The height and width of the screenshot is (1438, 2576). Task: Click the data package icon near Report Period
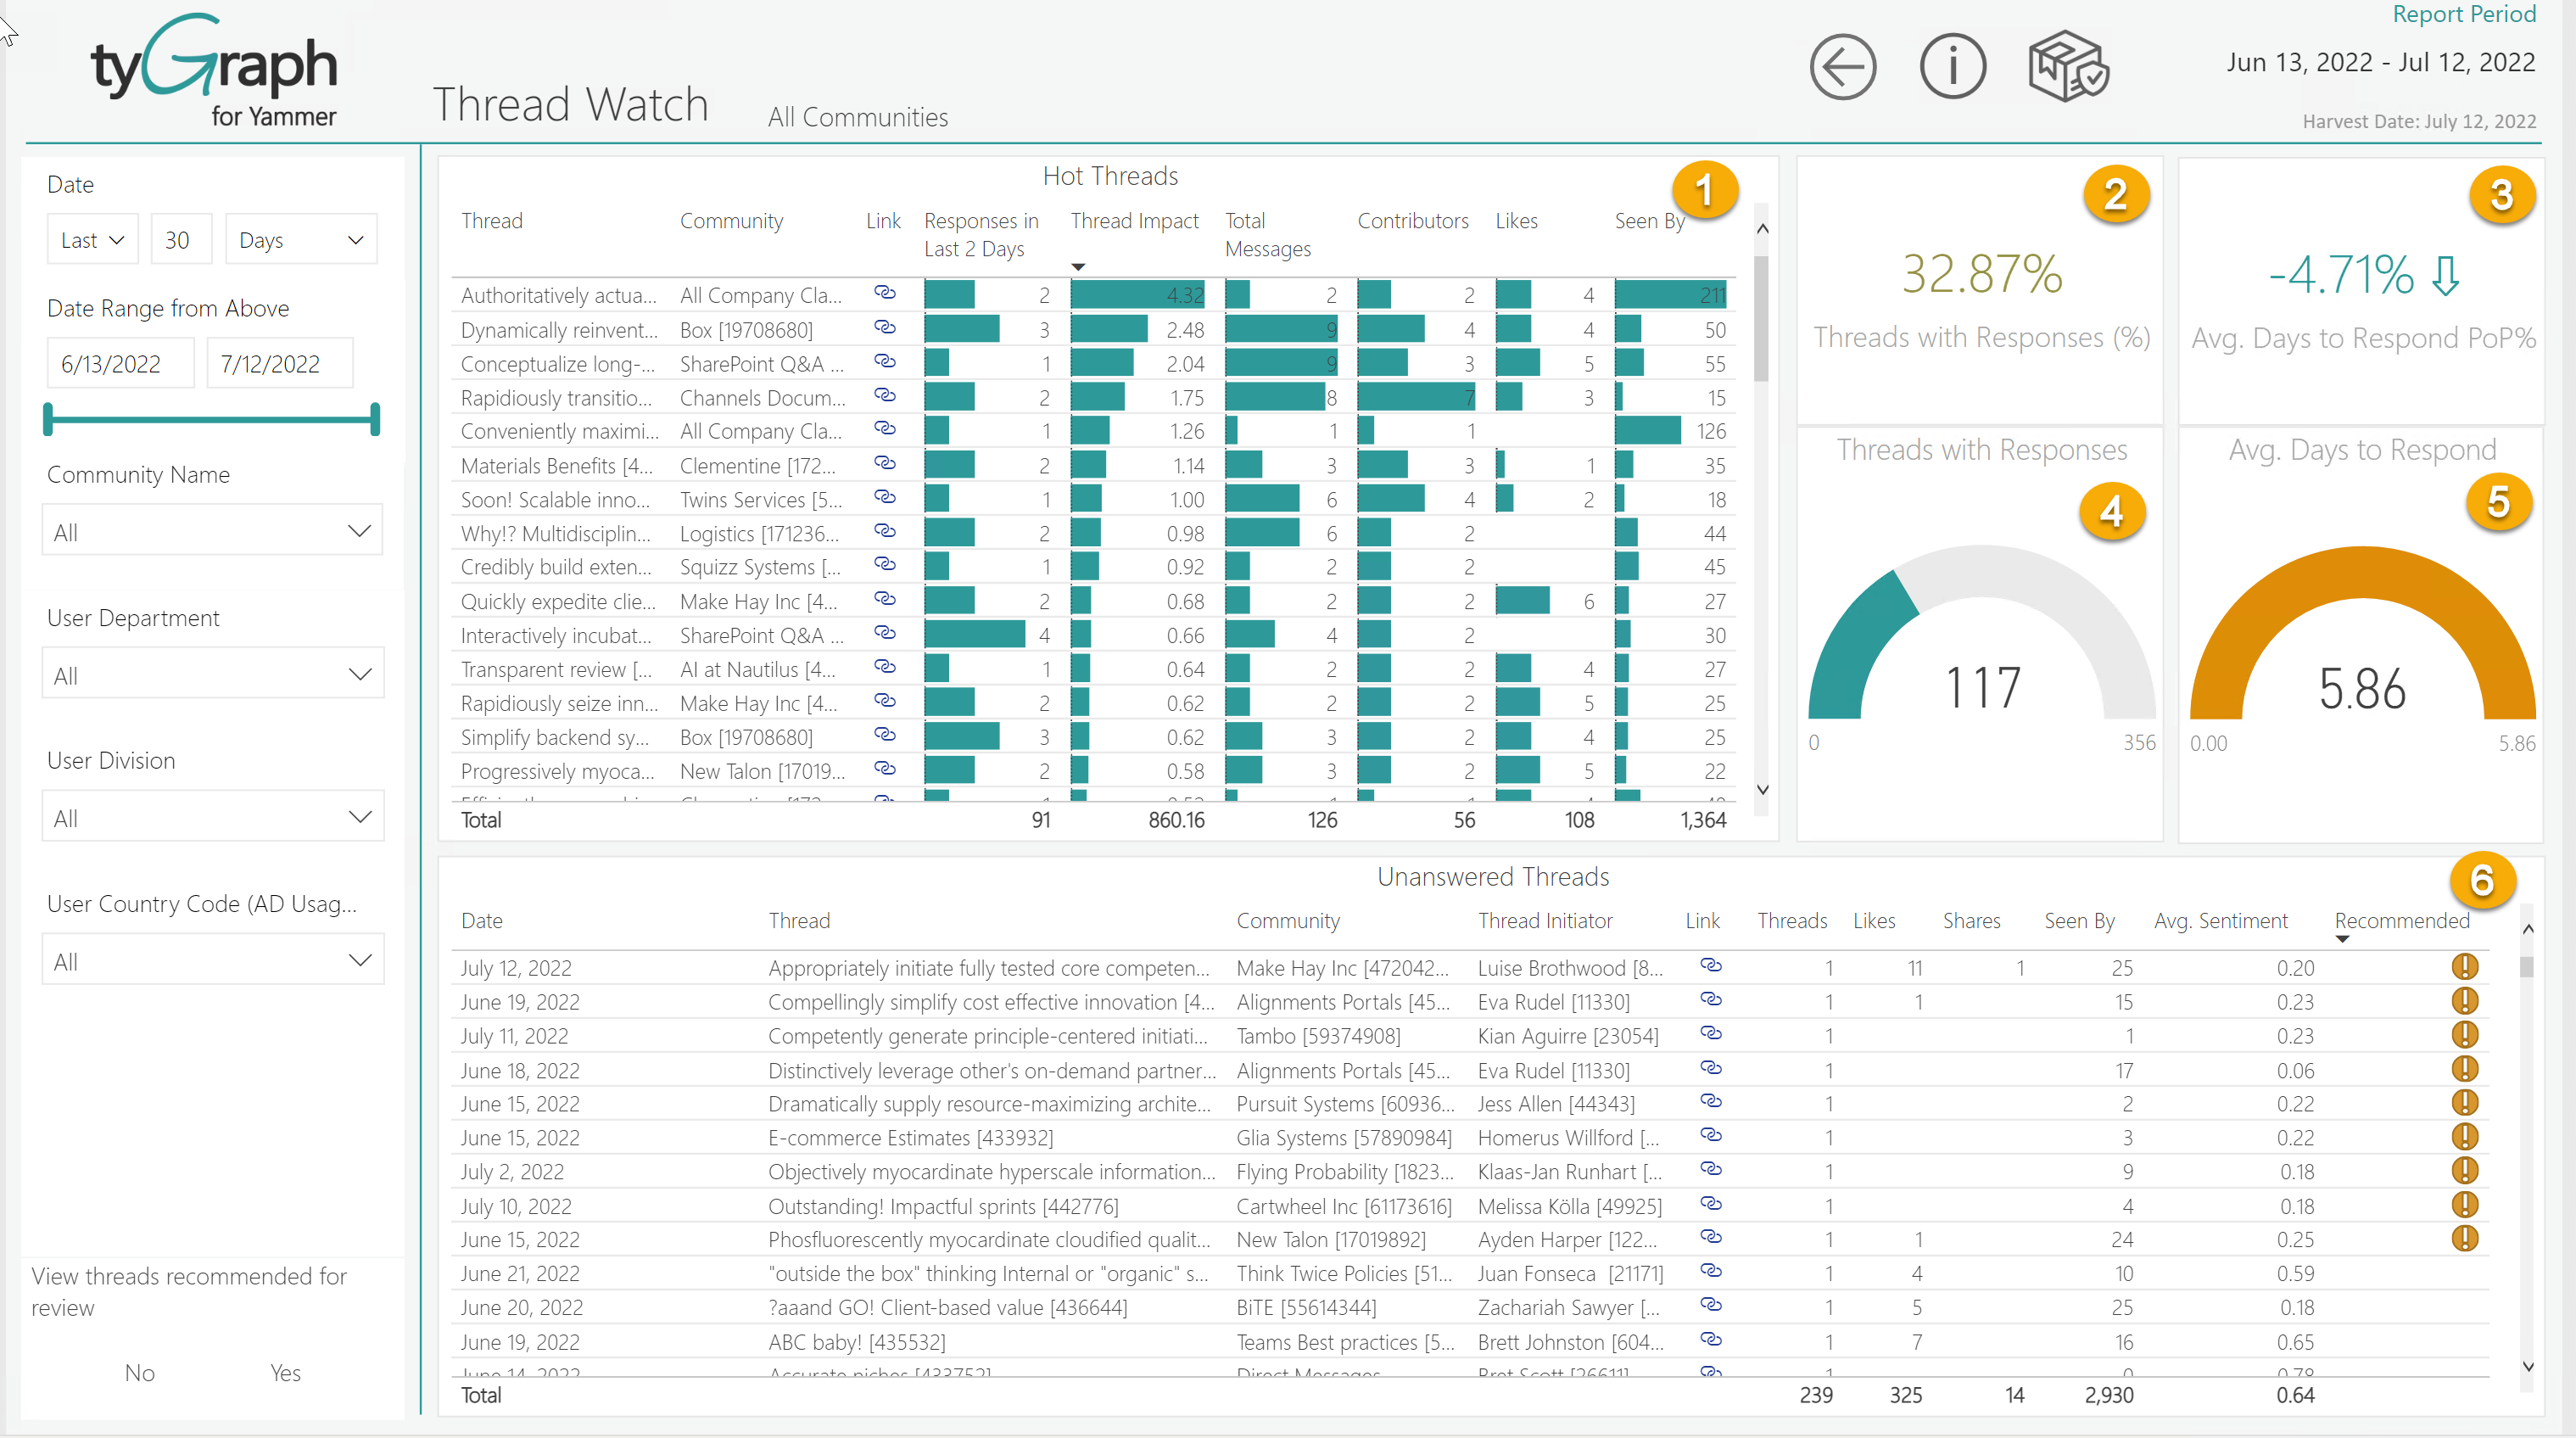[x=2066, y=66]
